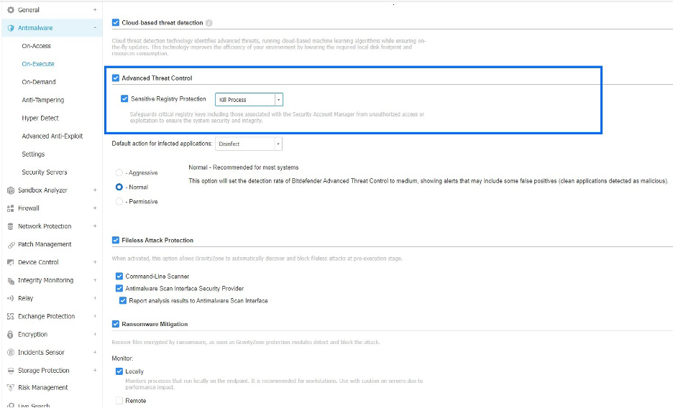Enable Remote ransomware monitoring checkbox

click(x=119, y=401)
